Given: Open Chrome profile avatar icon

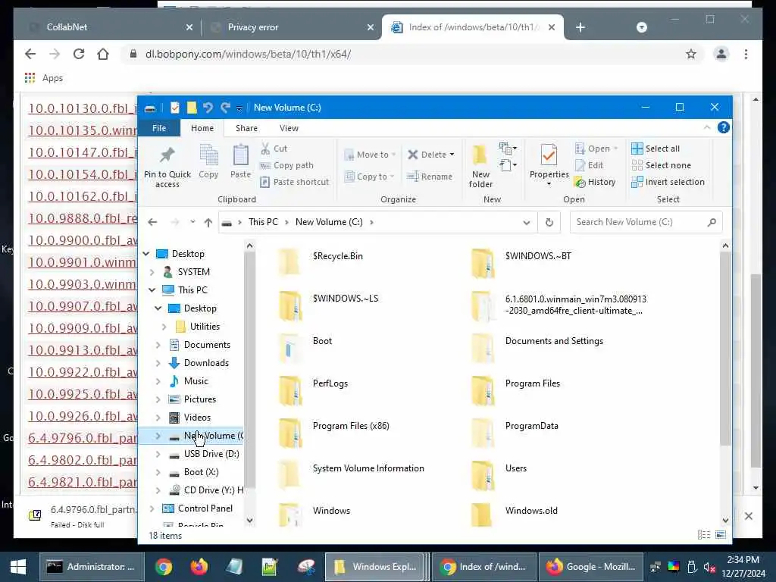Looking at the screenshot, I should [x=721, y=54].
